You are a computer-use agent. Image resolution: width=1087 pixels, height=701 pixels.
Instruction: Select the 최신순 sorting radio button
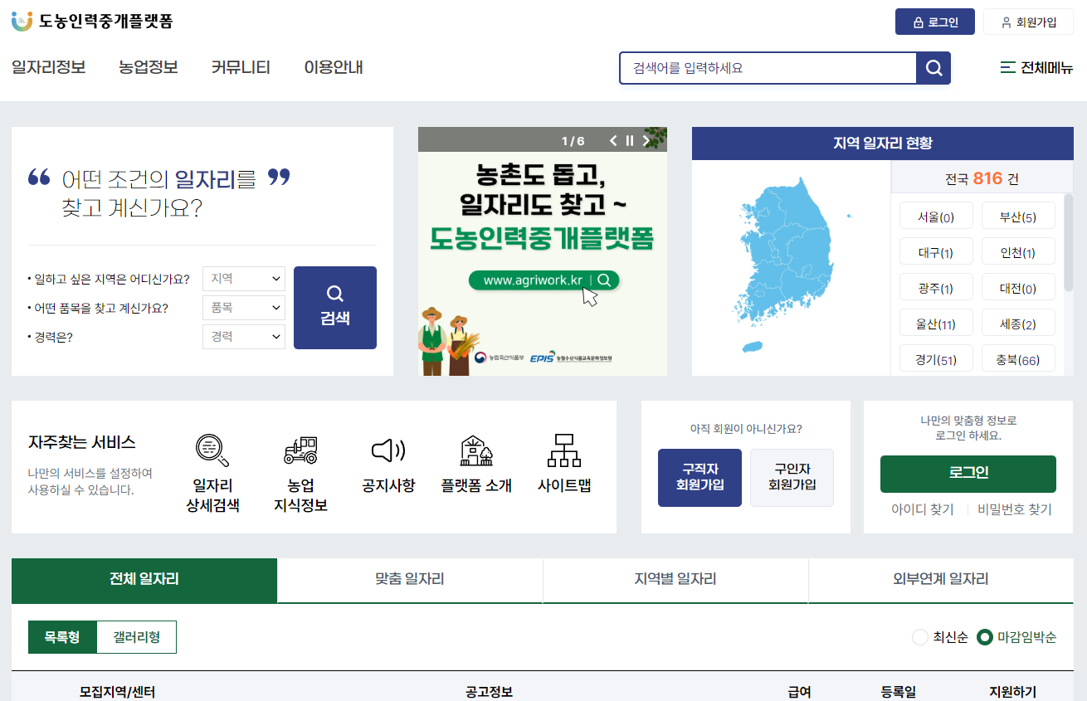pyautogui.click(x=919, y=637)
